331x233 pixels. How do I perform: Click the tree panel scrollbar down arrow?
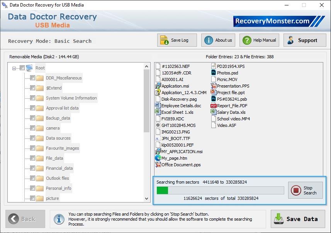tap(146, 198)
